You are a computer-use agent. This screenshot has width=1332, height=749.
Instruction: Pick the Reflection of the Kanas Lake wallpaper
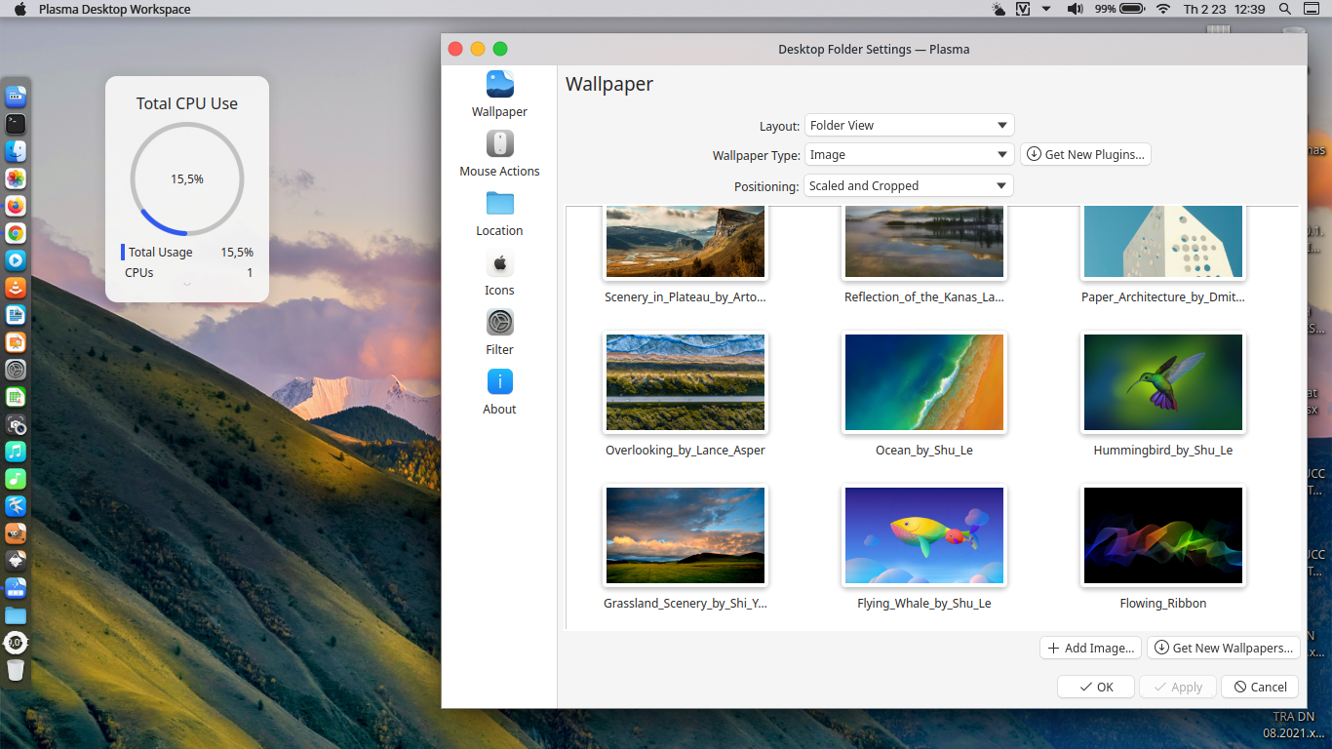coord(924,242)
